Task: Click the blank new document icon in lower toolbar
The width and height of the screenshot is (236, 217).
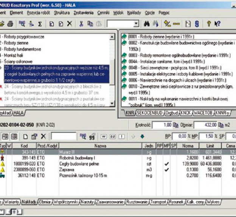Action: pos(25,137)
